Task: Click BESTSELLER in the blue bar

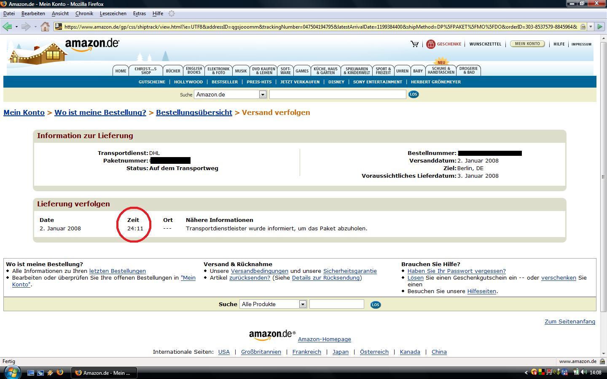Action: [x=225, y=82]
